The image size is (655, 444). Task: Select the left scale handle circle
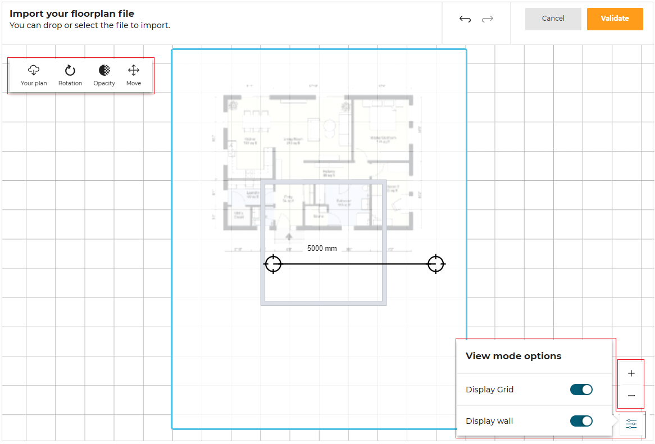(x=273, y=263)
